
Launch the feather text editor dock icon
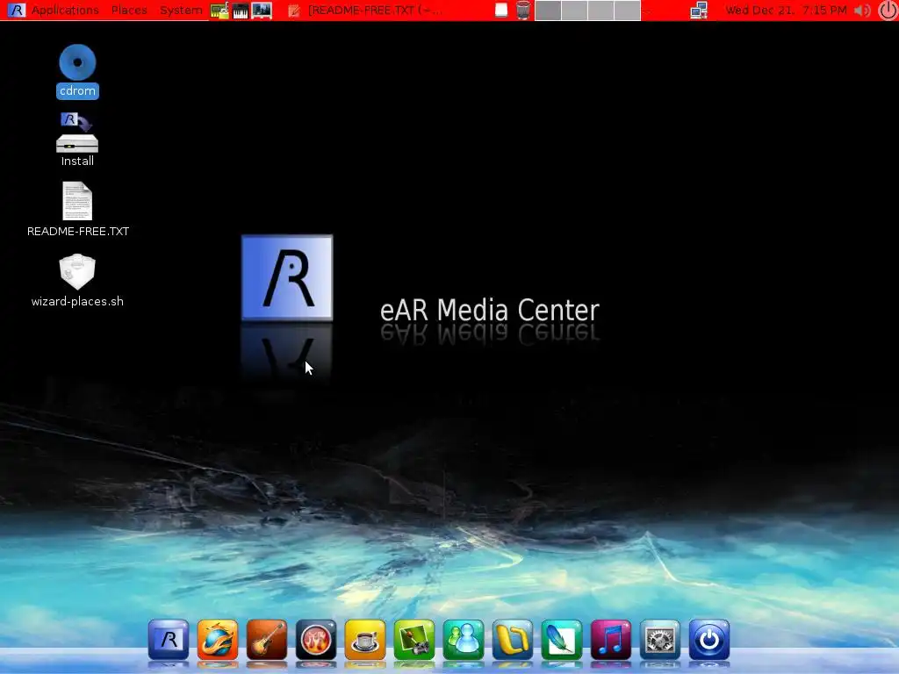click(562, 639)
